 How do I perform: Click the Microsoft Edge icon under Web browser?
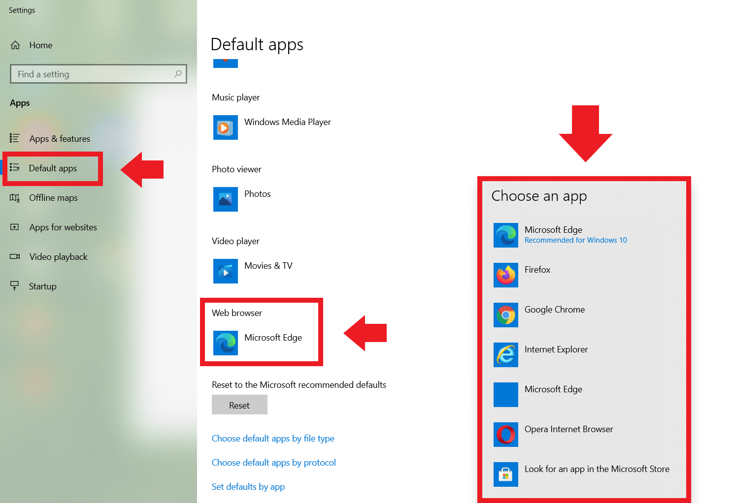(225, 343)
